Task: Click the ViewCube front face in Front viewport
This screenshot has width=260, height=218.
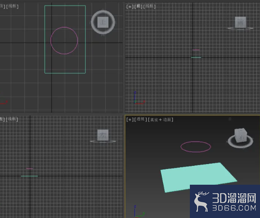Action: (240, 22)
